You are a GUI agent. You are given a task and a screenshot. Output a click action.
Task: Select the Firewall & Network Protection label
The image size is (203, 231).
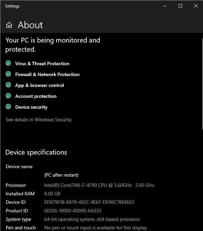click(47, 74)
